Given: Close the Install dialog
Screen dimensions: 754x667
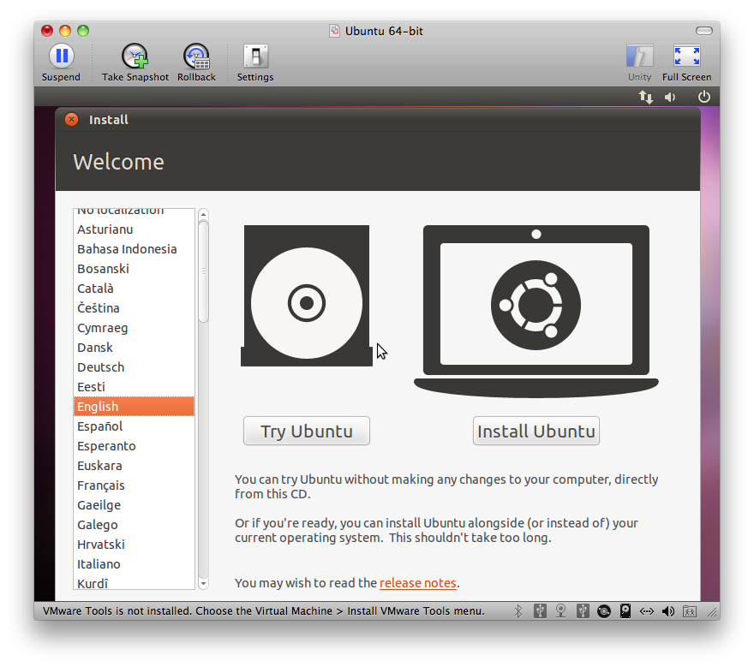Looking at the screenshot, I should click(x=72, y=119).
